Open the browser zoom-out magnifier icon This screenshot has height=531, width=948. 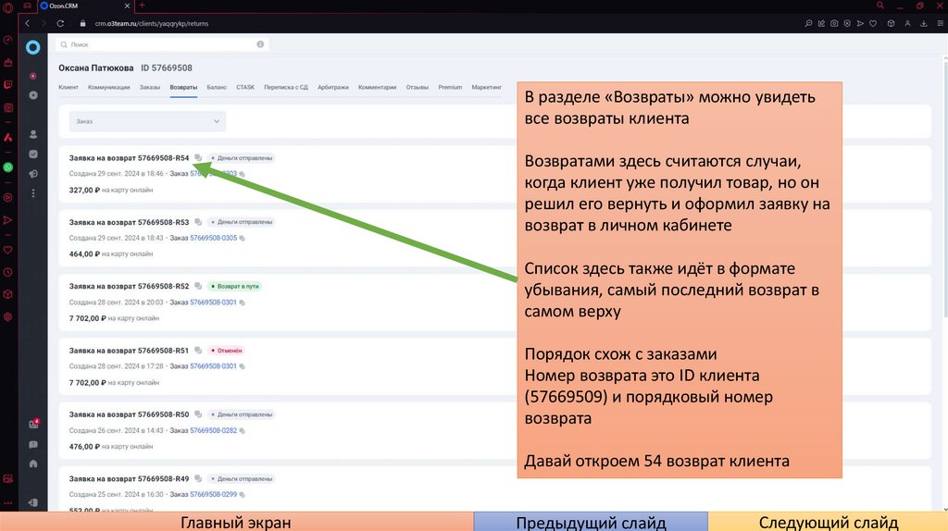[808, 23]
